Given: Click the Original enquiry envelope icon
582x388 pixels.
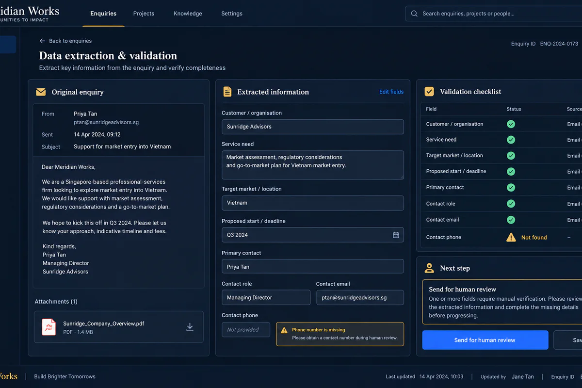Looking at the screenshot, I should [x=41, y=92].
